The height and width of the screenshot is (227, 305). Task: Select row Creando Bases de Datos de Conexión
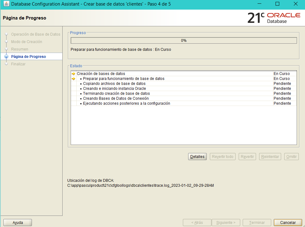(183, 98)
